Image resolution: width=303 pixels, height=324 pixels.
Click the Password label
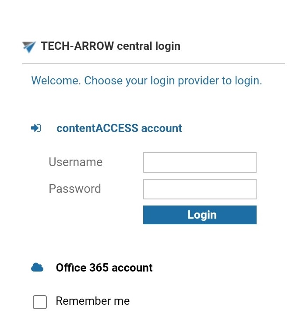click(75, 188)
